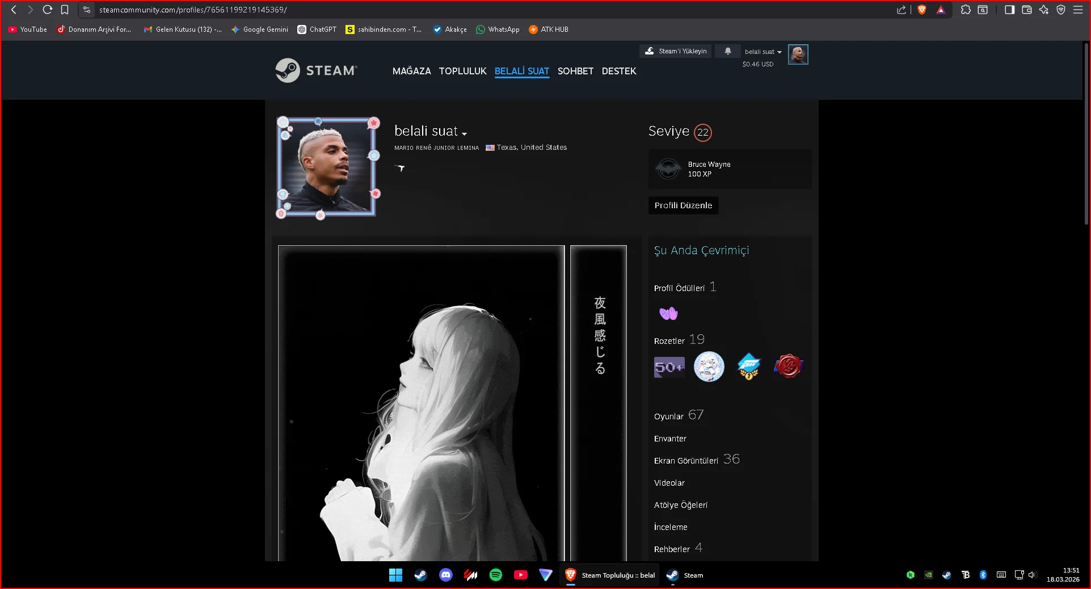Open the MAĞAZA menu

pos(411,71)
